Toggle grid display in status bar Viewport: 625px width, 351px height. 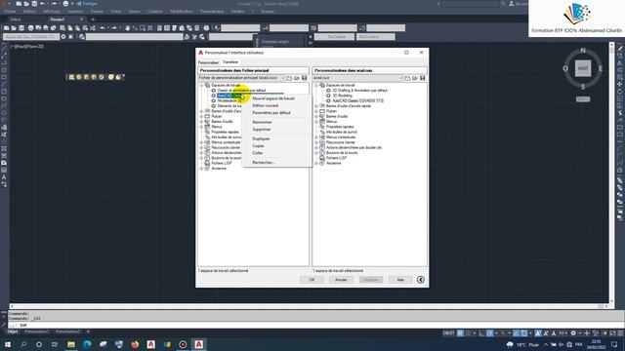click(x=460, y=333)
